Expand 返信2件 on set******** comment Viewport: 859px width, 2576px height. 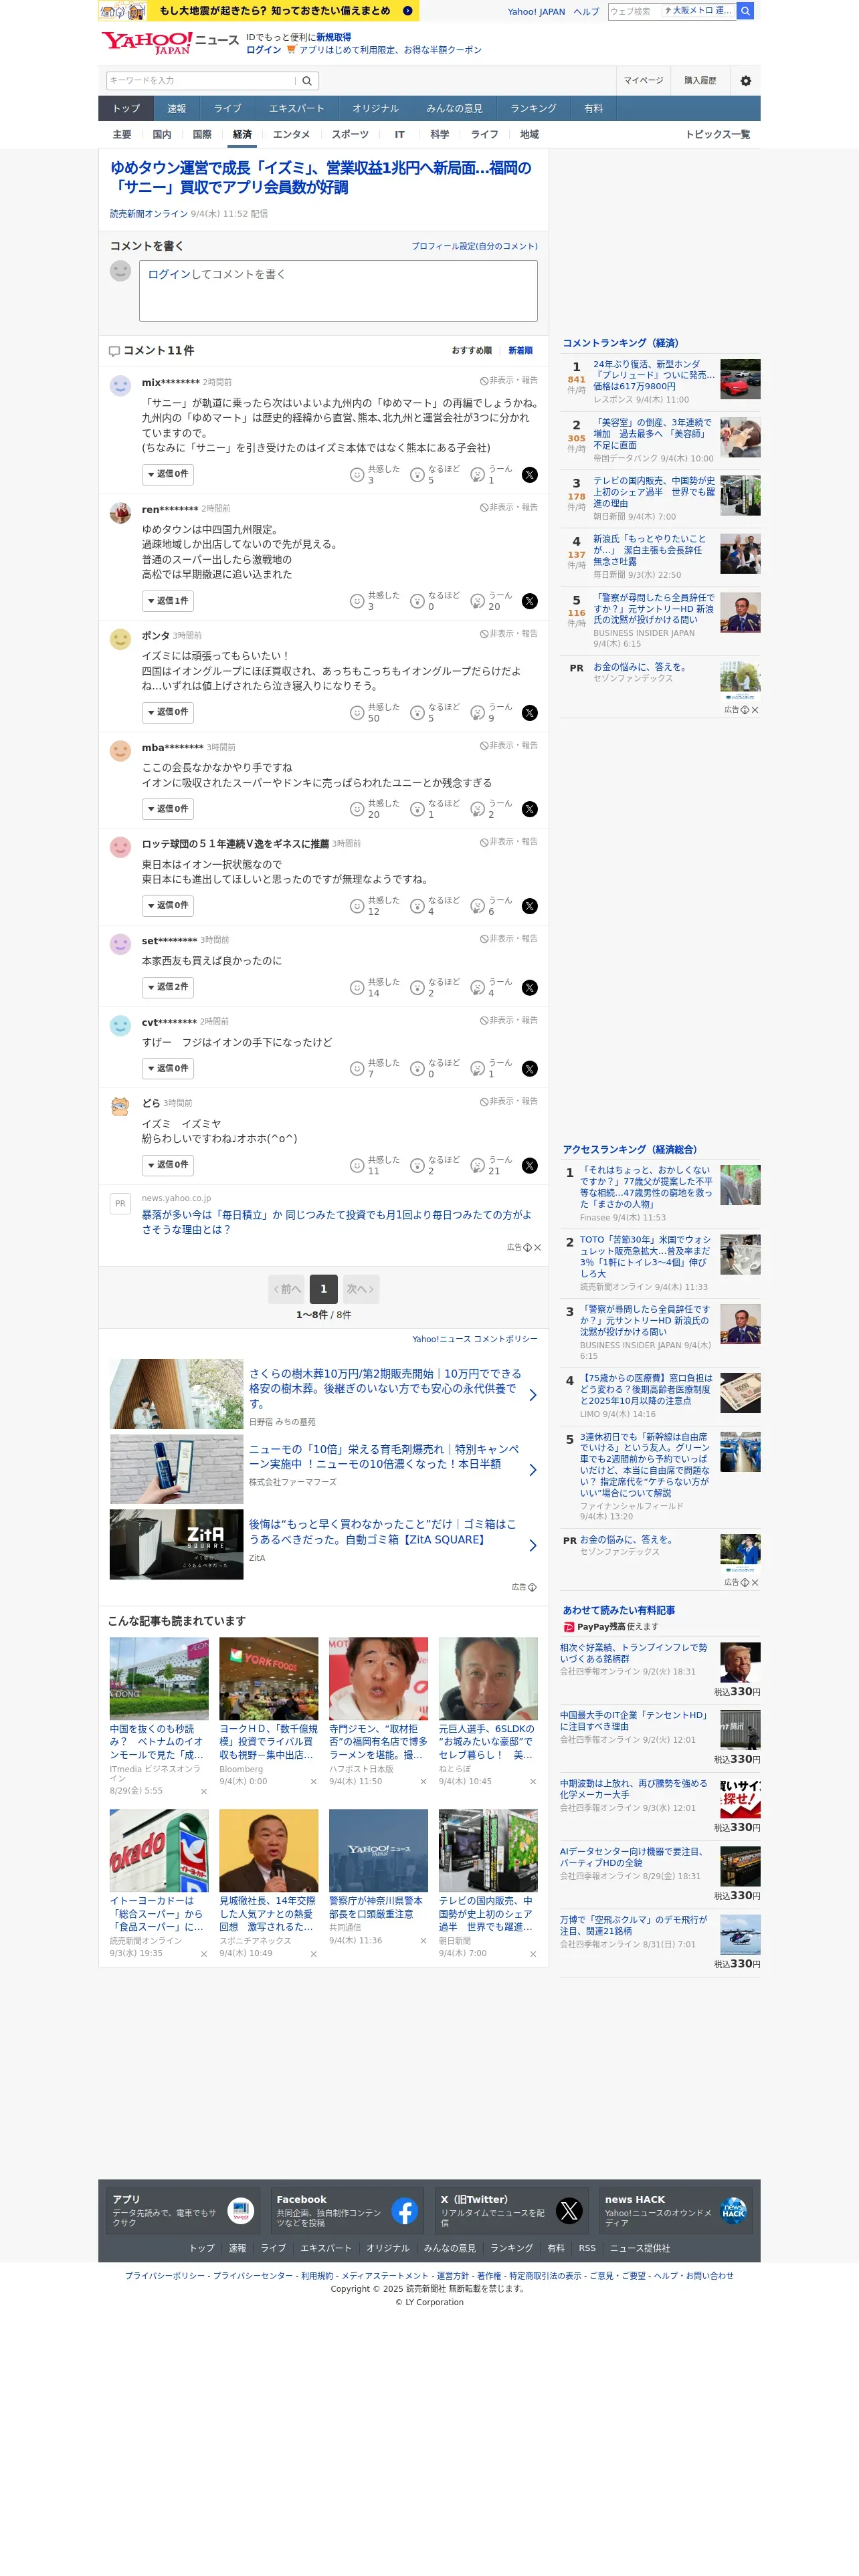pos(168,987)
